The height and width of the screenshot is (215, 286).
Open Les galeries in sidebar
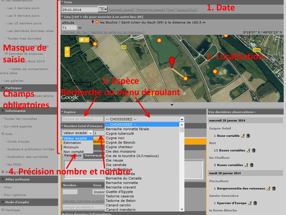pos(13,81)
